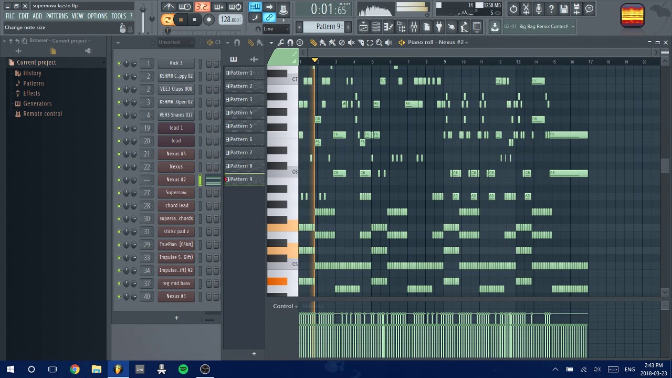Save new version with floppy plus icon
This screenshot has width=672, height=378.
click(x=576, y=9)
